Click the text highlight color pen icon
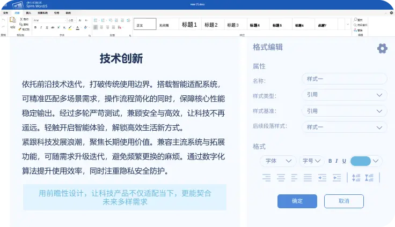This screenshot has height=227, width=395. pos(70,28)
